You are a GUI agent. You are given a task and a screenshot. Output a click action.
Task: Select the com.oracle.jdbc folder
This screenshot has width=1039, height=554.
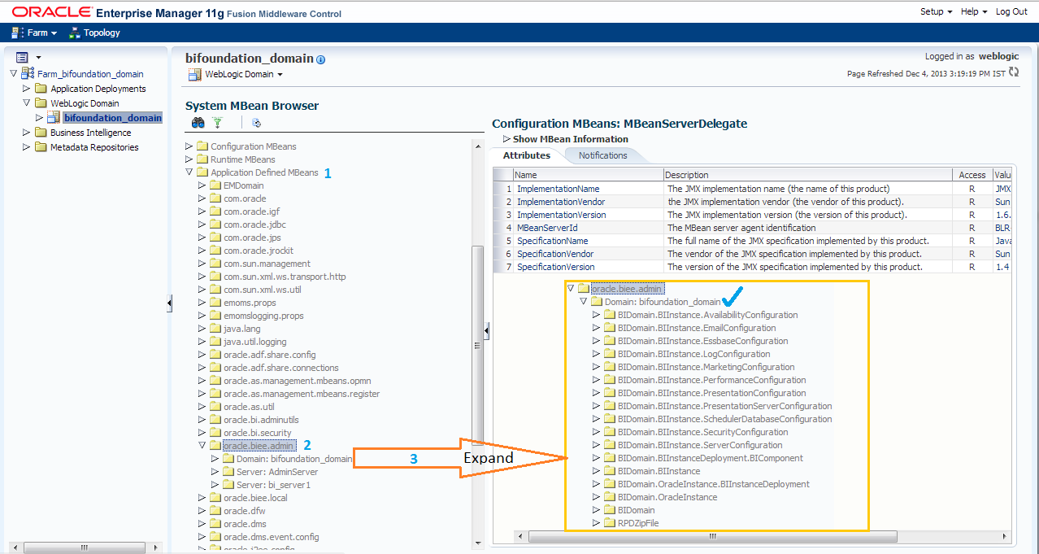[254, 225]
